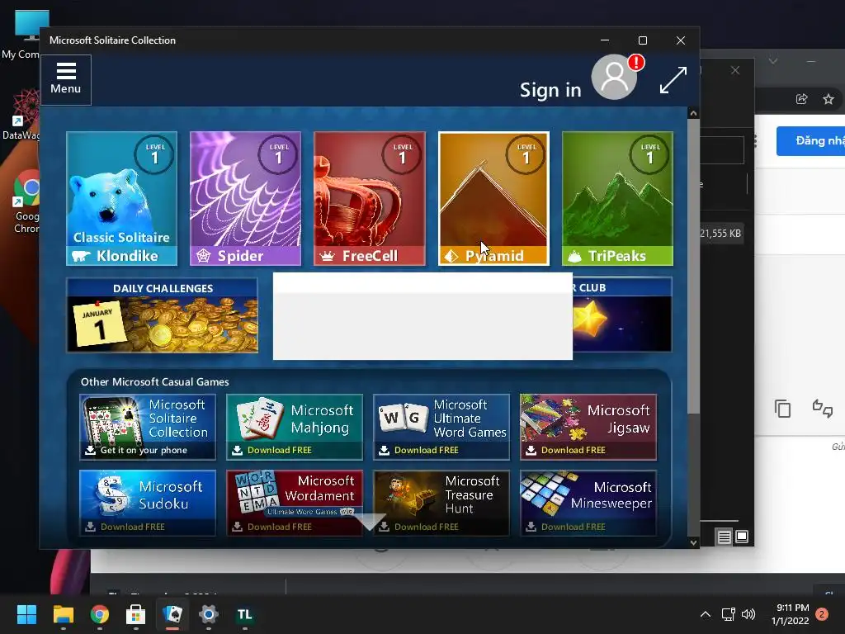
Task: Download Microsoft Jigsaw for free
Action: (x=588, y=427)
